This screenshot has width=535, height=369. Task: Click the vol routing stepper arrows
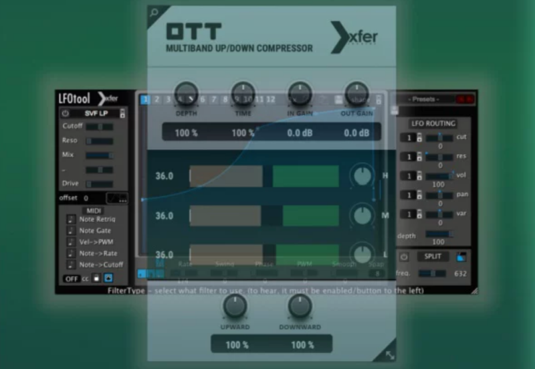(419, 176)
